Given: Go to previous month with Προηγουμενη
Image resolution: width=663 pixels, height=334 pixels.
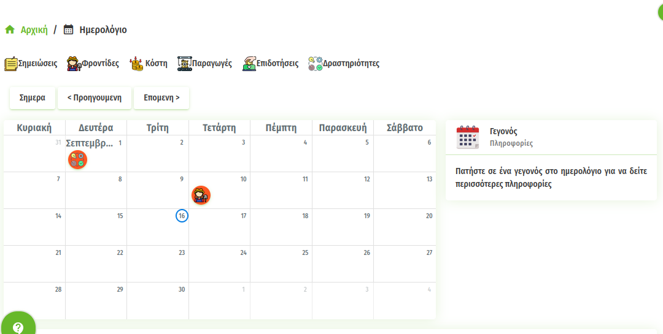Looking at the screenshot, I should [x=95, y=98].
